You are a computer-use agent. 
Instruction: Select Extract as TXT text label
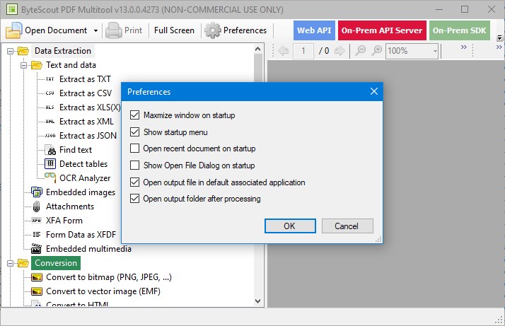pyautogui.click(x=85, y=79)
